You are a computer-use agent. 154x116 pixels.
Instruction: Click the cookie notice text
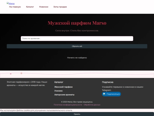pyautogui.click(x=36, y=110)
